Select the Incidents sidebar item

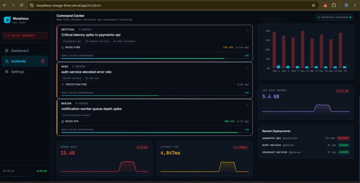click(25, 61)
